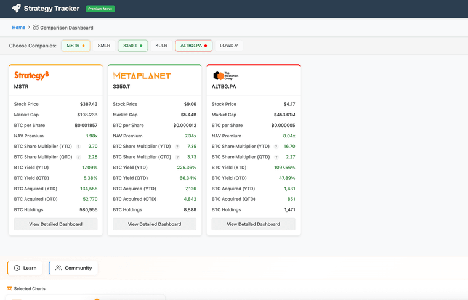Click 3350.T market cap $5.44B
This screenshot has height=300, width=468.
click(x=188, y=115)
